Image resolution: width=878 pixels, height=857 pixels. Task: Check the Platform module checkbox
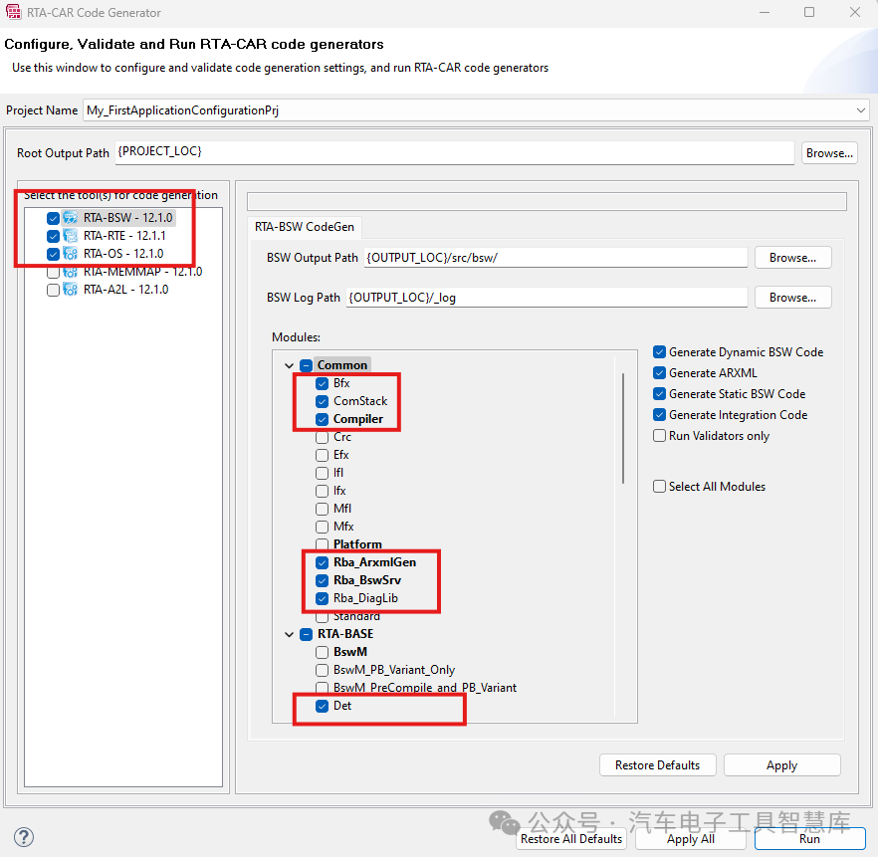tap(322, 544)
